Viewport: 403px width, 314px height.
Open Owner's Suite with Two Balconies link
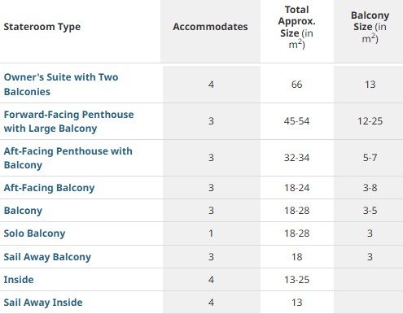point(61,85)
